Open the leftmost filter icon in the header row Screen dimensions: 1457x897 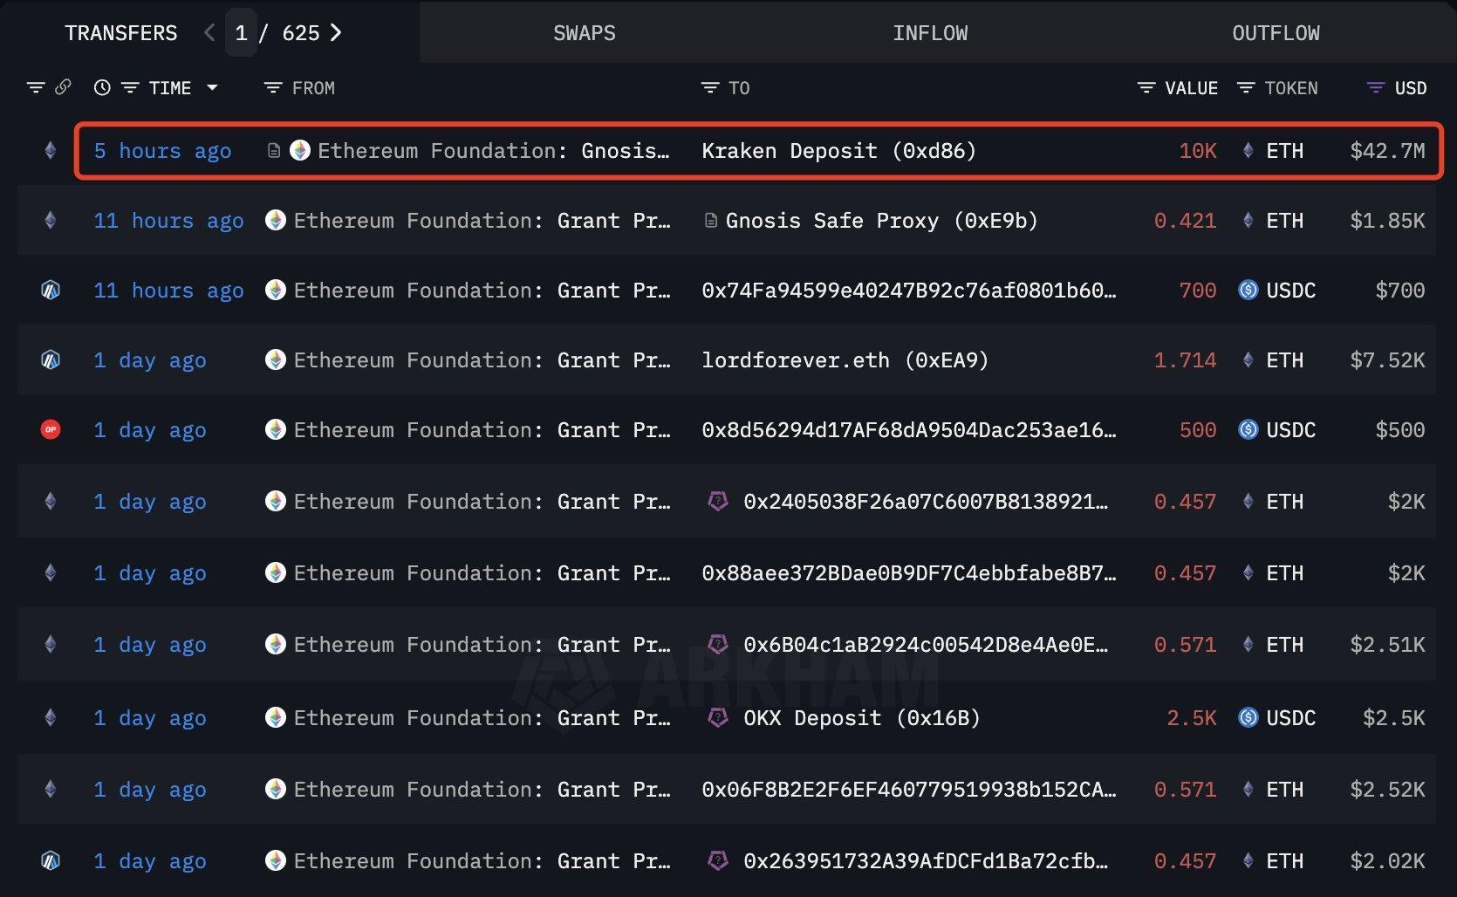[x=36, y=87]
